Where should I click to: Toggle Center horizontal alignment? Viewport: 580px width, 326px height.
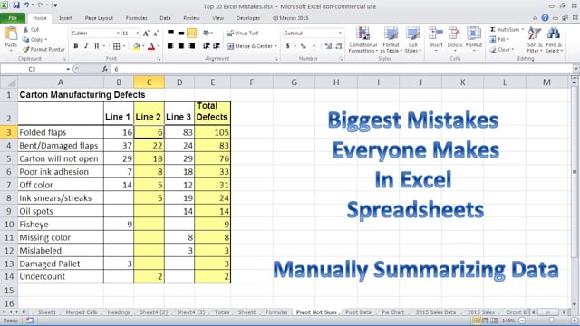(x=181, y=46)
